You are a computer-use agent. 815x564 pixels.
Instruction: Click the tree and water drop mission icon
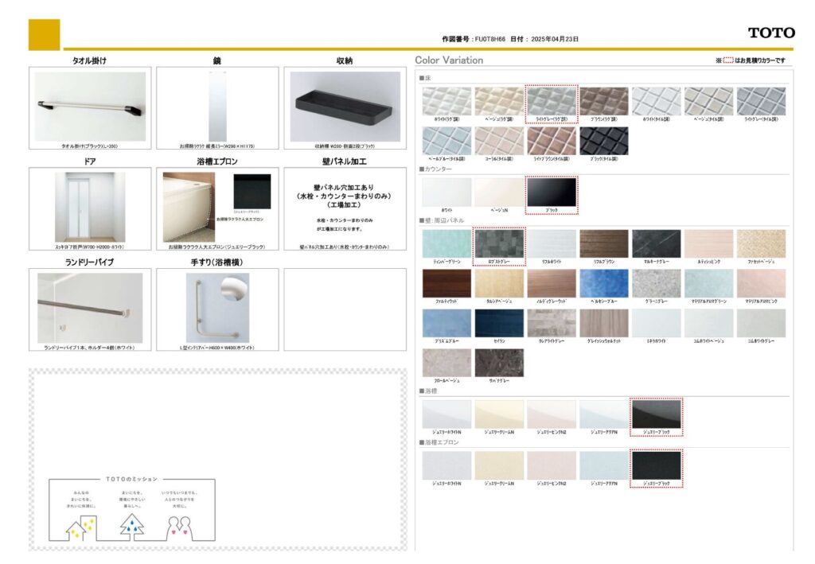131,526
